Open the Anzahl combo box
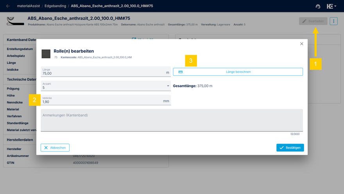Screen dimensions: 344x194 102,86
